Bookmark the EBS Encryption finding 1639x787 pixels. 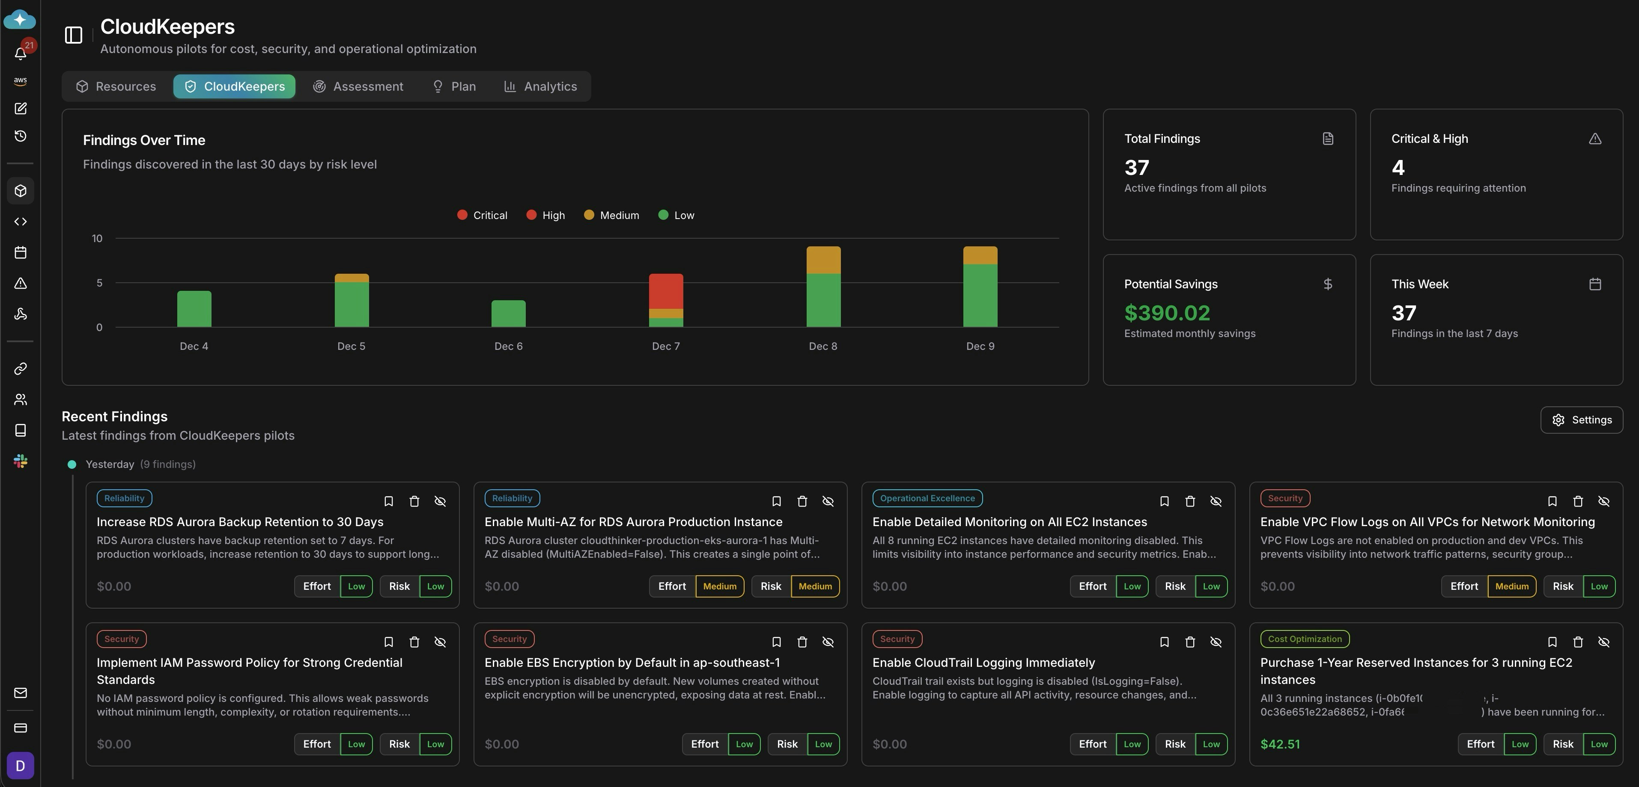[776, 642]
